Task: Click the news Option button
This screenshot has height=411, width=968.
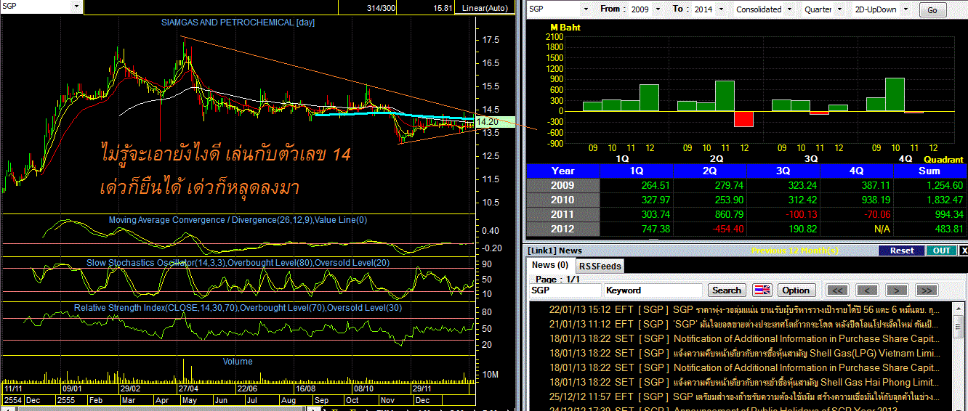Action: point(795,290)
